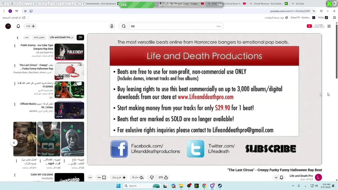Open Google Chrome from taskbar
The width and height of the screenshot is (338, 190).
204,186
